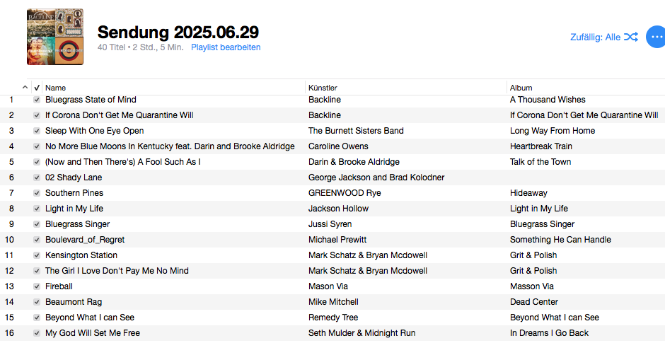The image size is (665, 343).
Task: Select artist Jussi Syren in row 9
Action: (x=330, y=224)
